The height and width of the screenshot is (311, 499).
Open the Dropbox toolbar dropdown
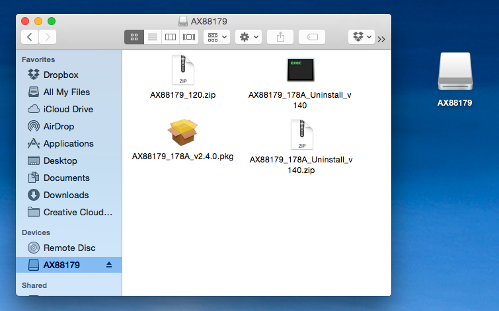click(x=362, y=37)
